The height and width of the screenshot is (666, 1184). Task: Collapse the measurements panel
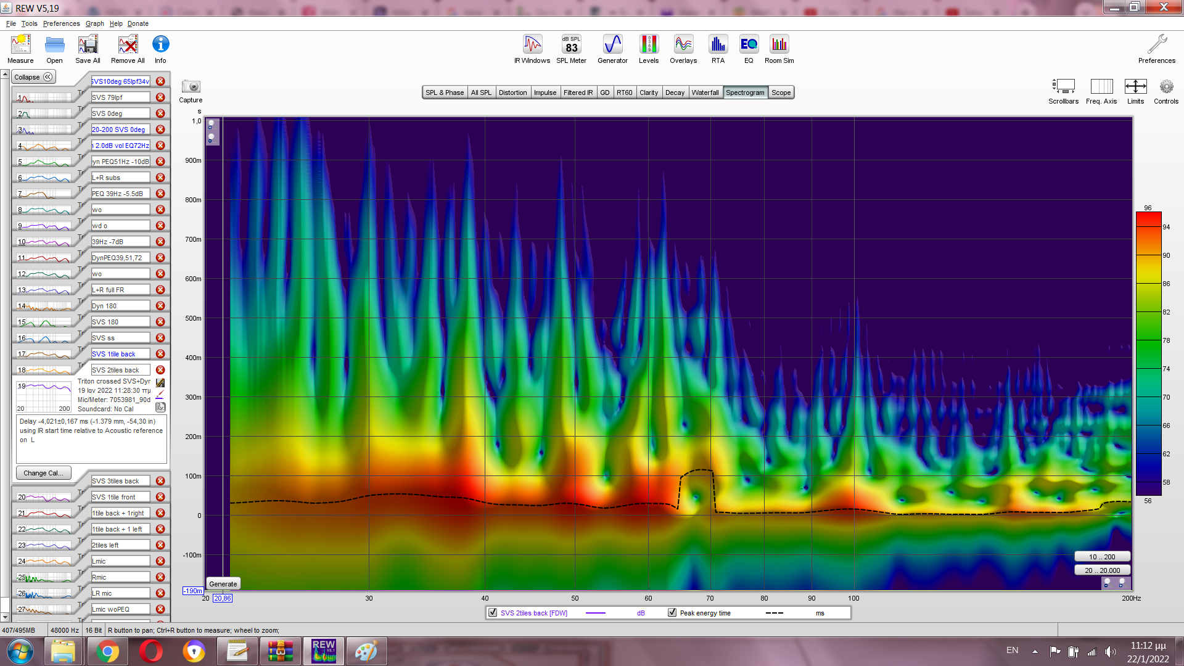click(34, 77)
